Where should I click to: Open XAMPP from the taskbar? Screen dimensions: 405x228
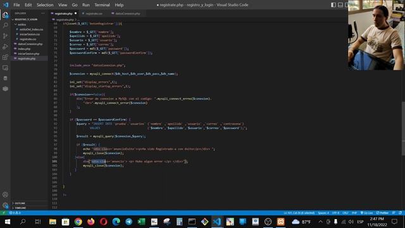[x=281, y=222]
